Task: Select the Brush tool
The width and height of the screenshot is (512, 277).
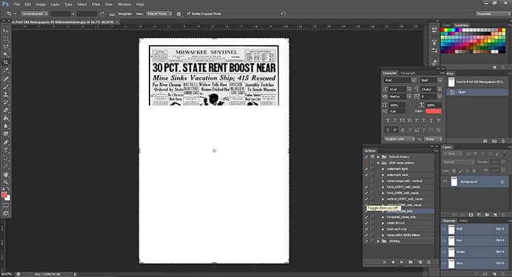Action: click(x=6, y=87)
